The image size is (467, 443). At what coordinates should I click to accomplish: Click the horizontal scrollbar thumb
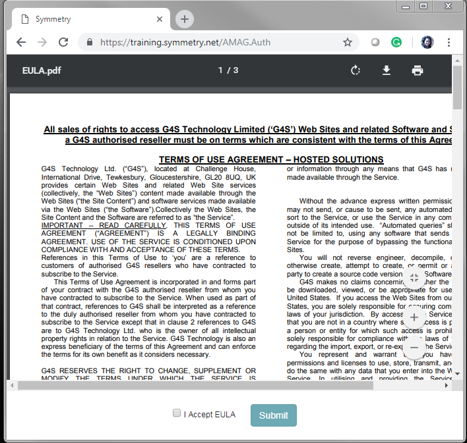pyautogui.click(x=195, y=386)
